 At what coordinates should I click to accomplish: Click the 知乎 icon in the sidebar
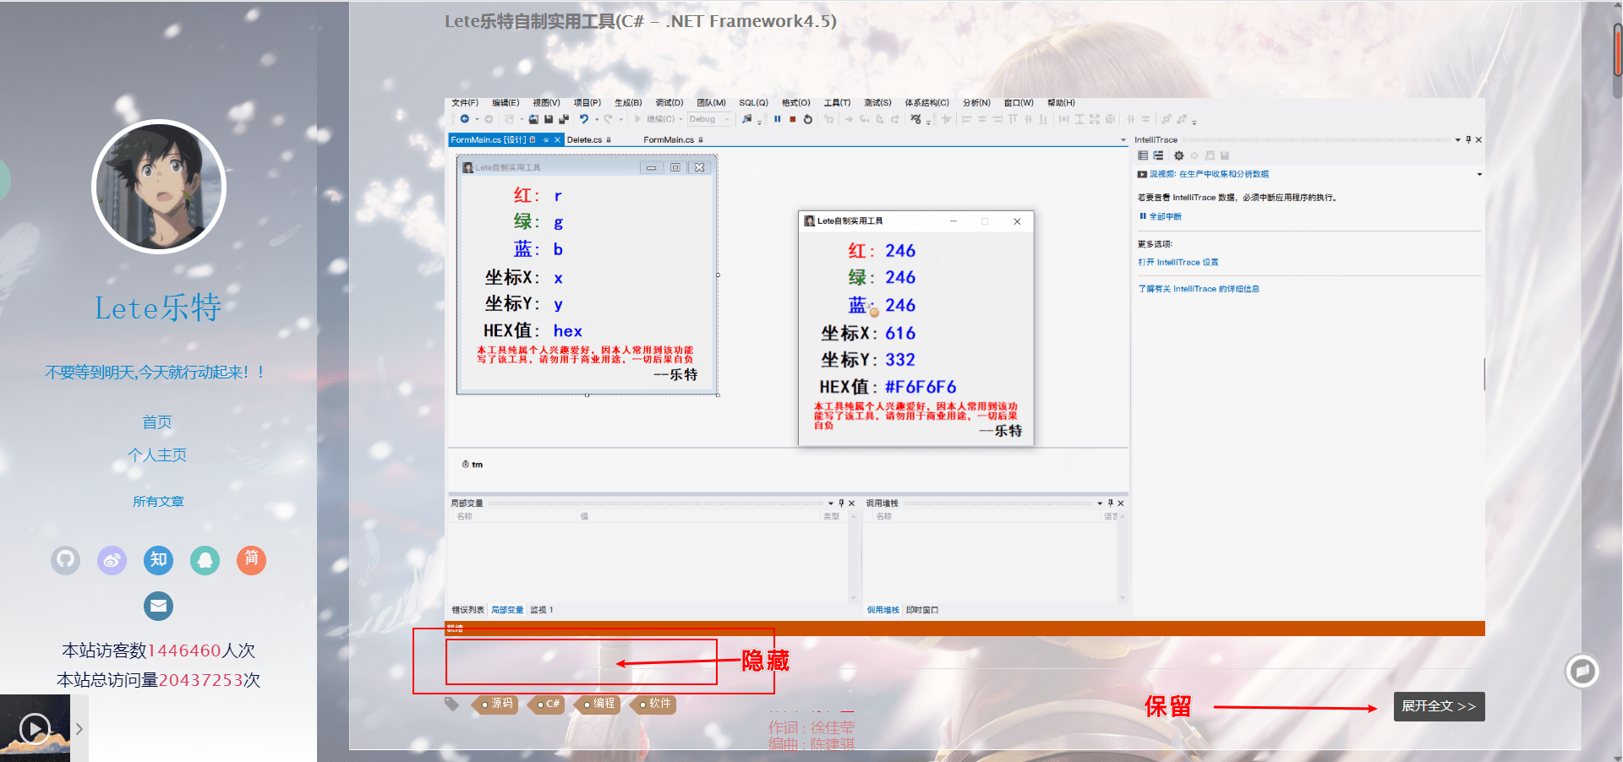(158, 560)
